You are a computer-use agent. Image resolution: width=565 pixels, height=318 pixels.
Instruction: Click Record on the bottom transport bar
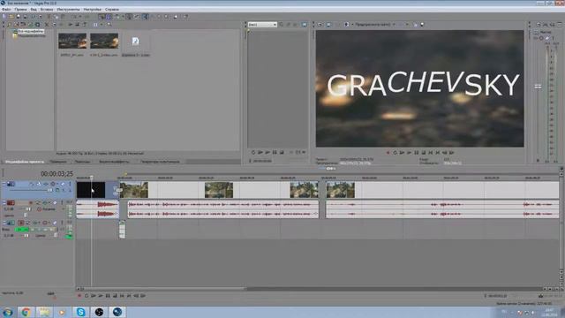coord(79,296)
